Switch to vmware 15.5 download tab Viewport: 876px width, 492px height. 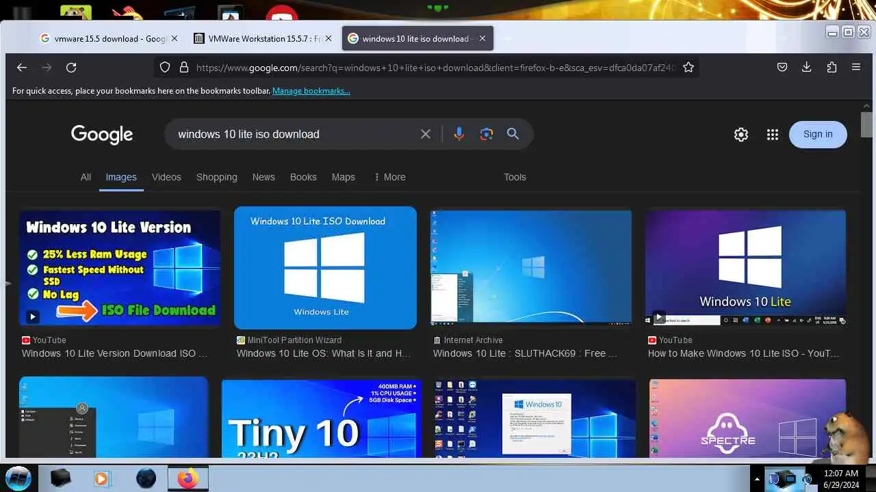click(109, 38)
